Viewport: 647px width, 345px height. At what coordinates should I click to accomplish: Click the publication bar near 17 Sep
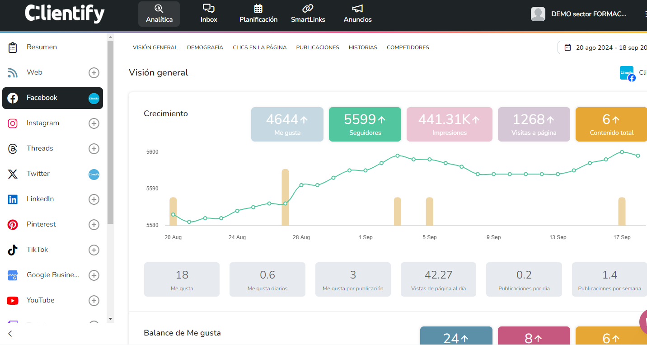[622, 212]
